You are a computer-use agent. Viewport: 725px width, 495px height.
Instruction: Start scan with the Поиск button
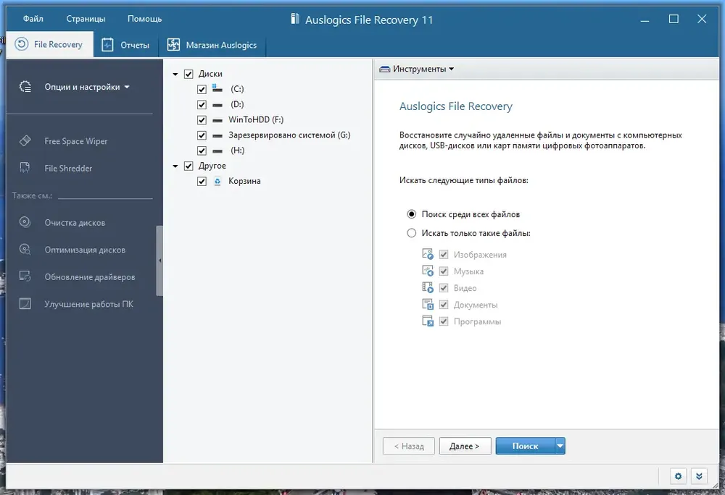525,446
